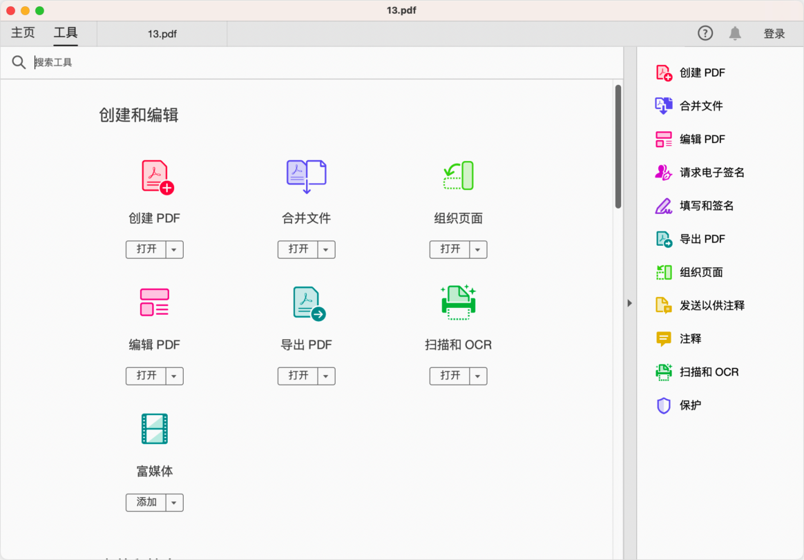
Task: Click the search magnifier icon
Action: click(x=19, y=63)
